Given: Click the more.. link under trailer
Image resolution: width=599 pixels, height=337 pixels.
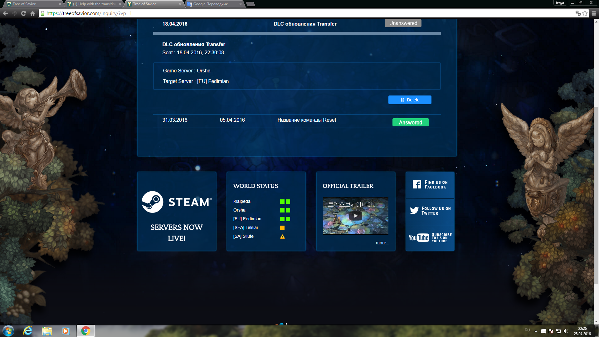Looking at the screenshot, I should [382, 243].
